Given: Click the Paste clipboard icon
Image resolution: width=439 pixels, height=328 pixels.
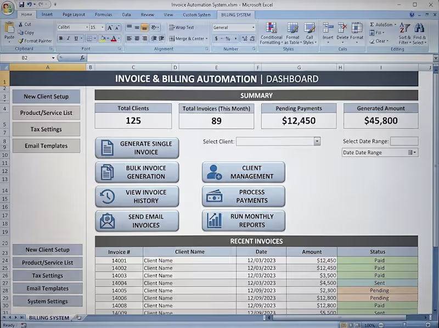Looking at the screenshot, I should (9, 29).
